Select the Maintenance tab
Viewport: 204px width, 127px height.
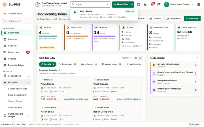tap(134, 64)
